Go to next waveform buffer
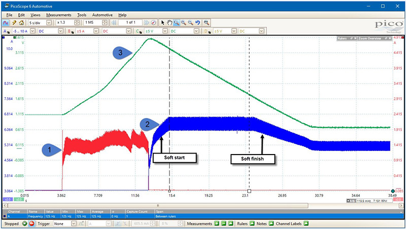This screenshot has width=406, height=229. tap(147, 22)
